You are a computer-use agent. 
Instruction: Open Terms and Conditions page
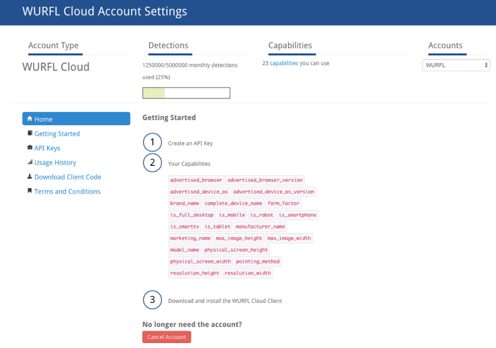67,192
